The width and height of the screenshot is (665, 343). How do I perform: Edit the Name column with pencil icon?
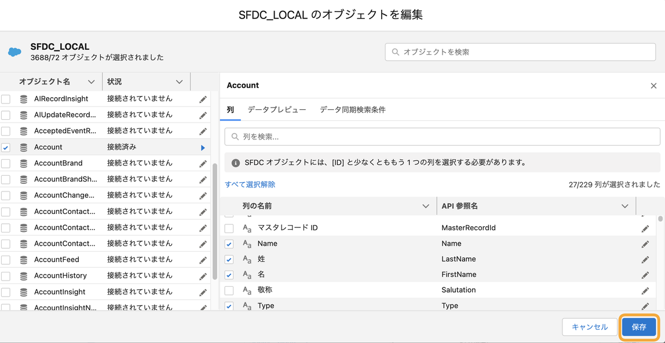click(645, 244)
